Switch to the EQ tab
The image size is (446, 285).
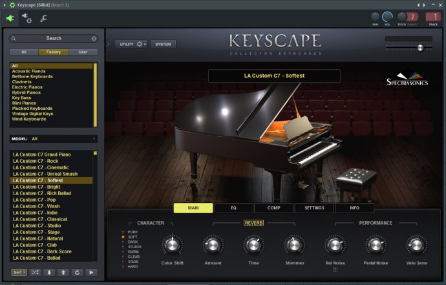tap(233, 208)
